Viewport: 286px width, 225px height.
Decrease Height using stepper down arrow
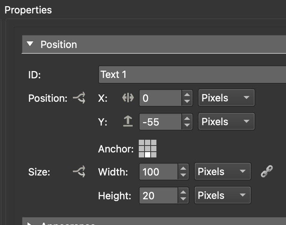(x=183, y=199)
